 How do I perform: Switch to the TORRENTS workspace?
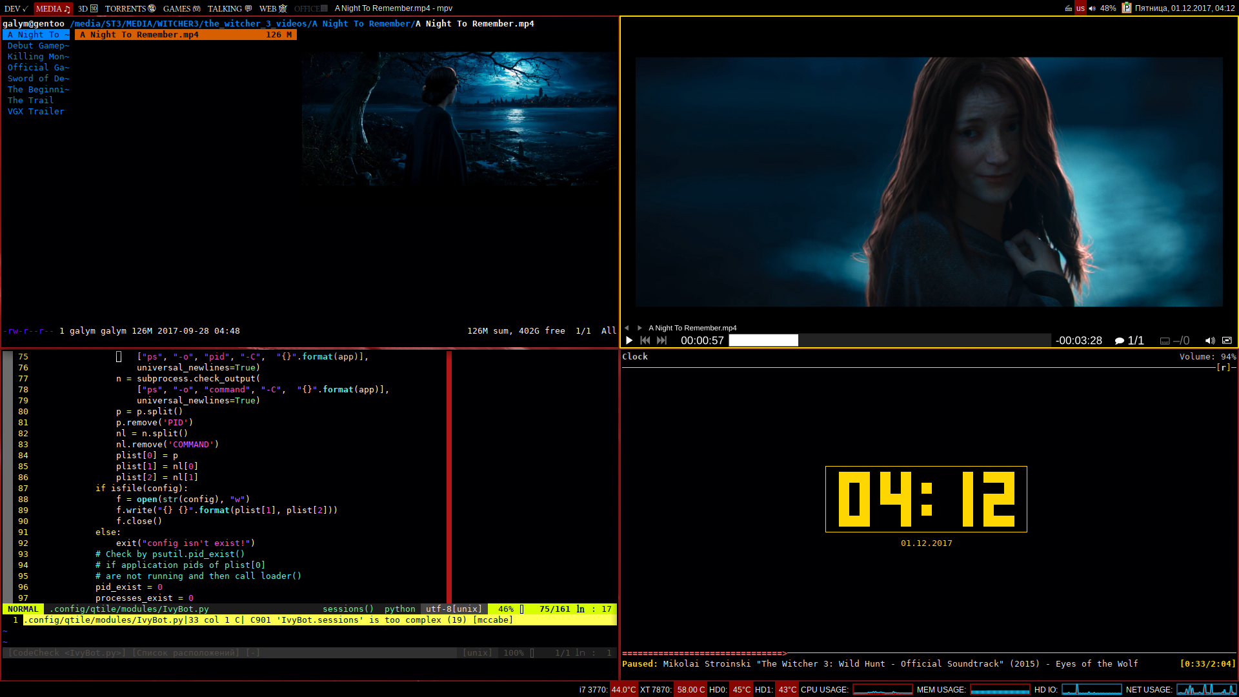click(x=130, y=8)
